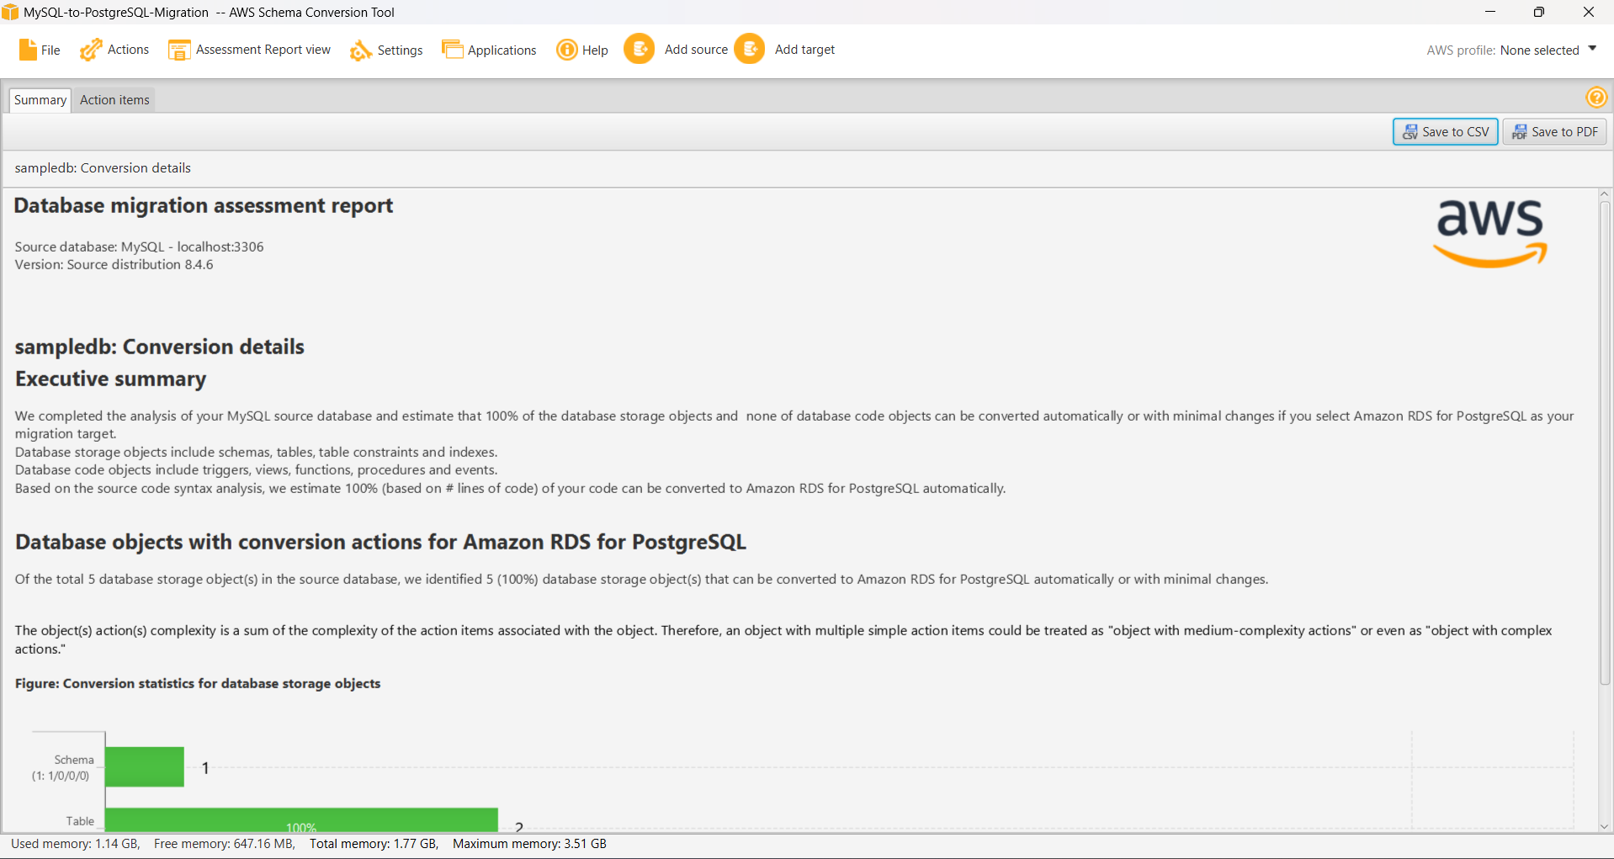Click the orange help question mark icon
Viewport: 1614px width, 859px height.
[x=1595, y=98]
